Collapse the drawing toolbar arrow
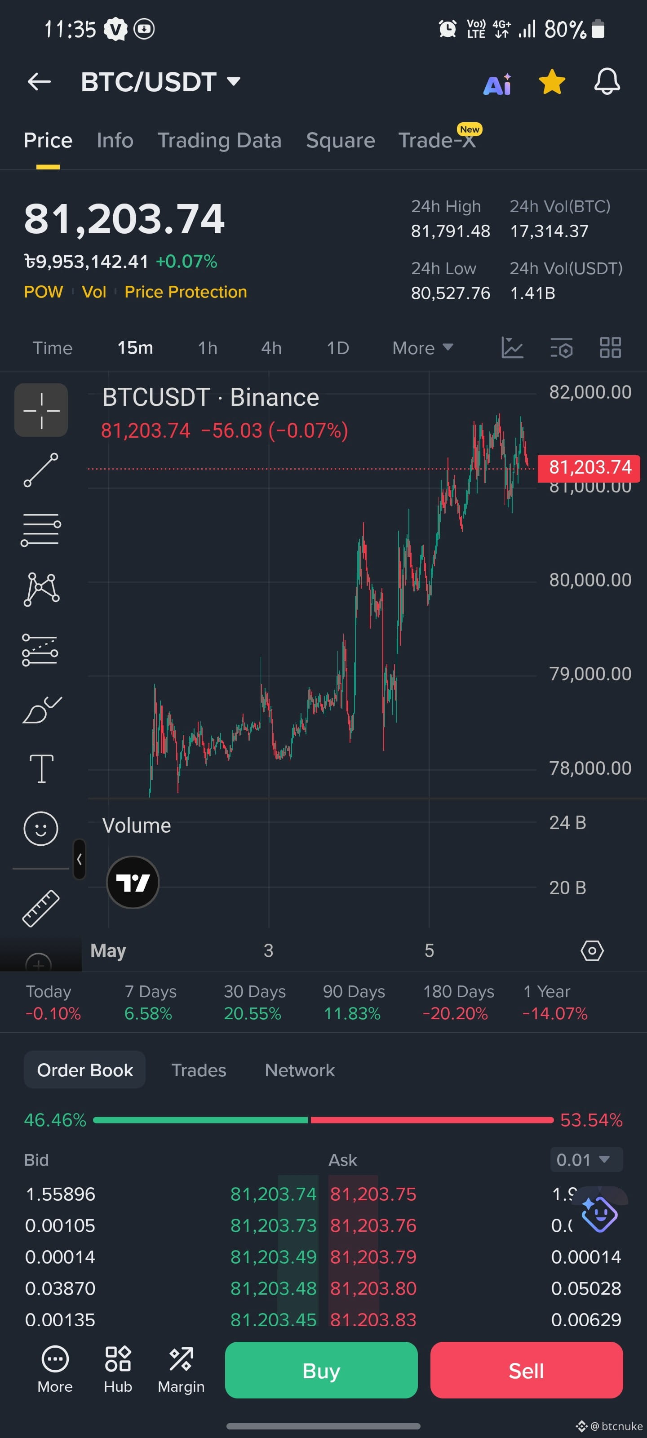The image size is (647, 1438). (x=79, y=859)
